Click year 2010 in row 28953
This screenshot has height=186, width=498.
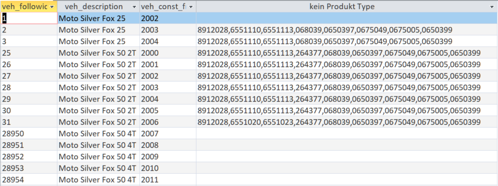(168, 168)
